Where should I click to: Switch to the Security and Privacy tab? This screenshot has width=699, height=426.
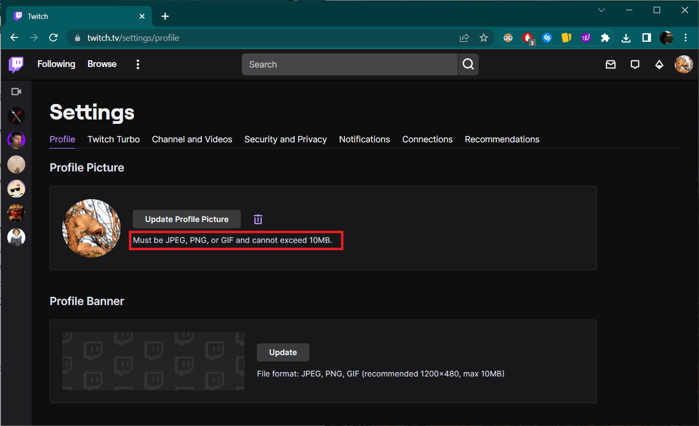(x=286, y=139)
